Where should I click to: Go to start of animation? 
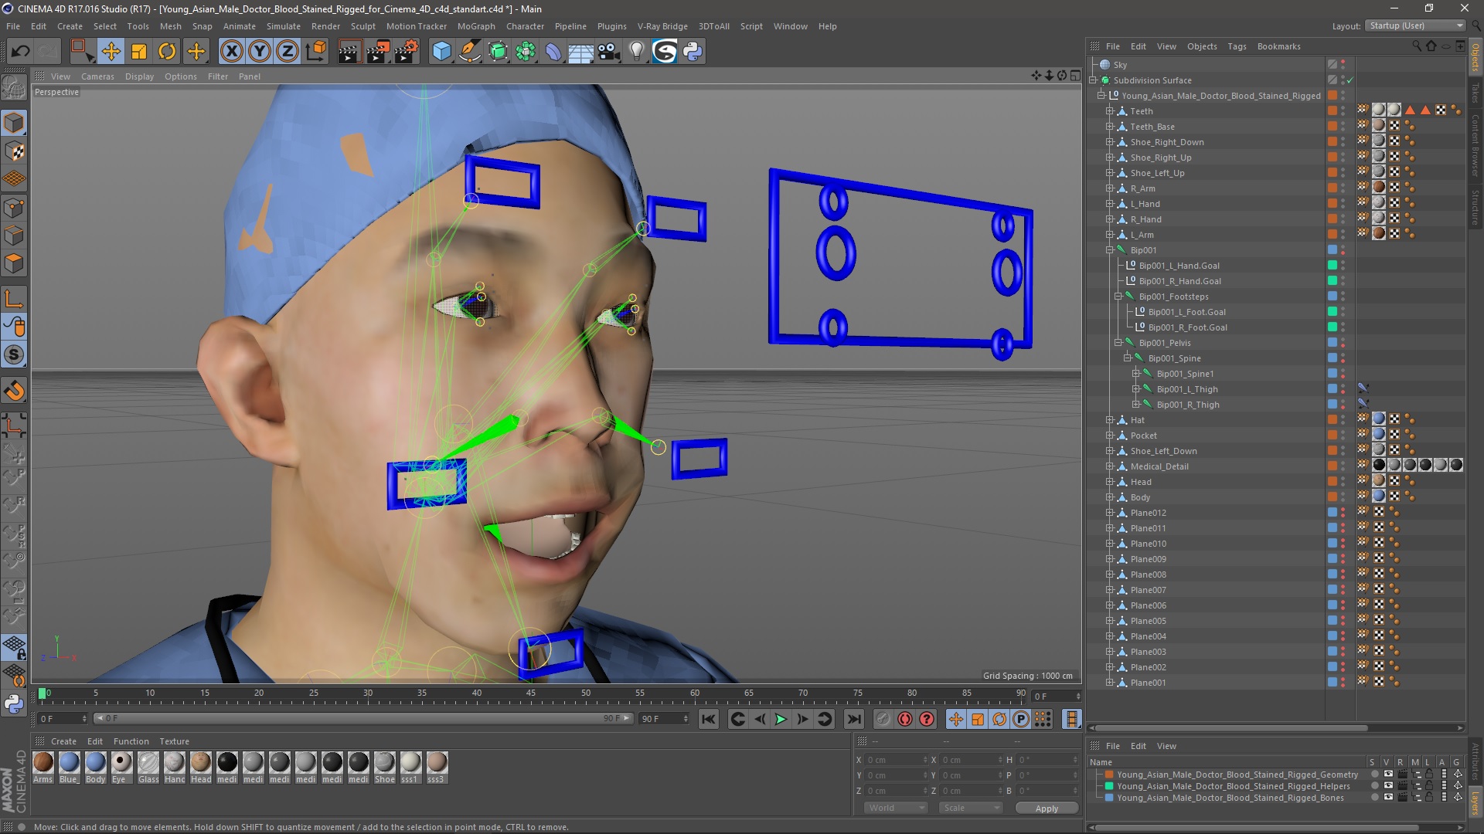click(708, 719)
